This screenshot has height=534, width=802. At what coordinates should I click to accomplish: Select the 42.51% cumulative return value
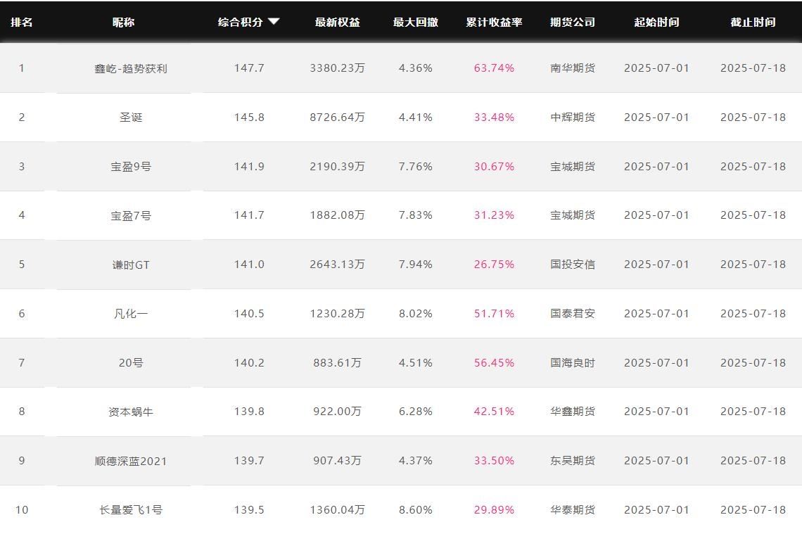494,412
